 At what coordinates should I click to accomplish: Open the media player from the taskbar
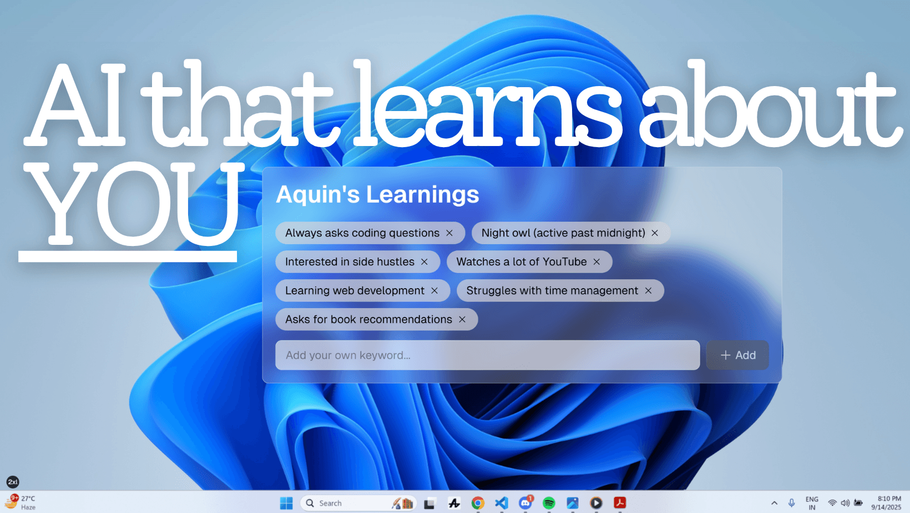[596, 503]
